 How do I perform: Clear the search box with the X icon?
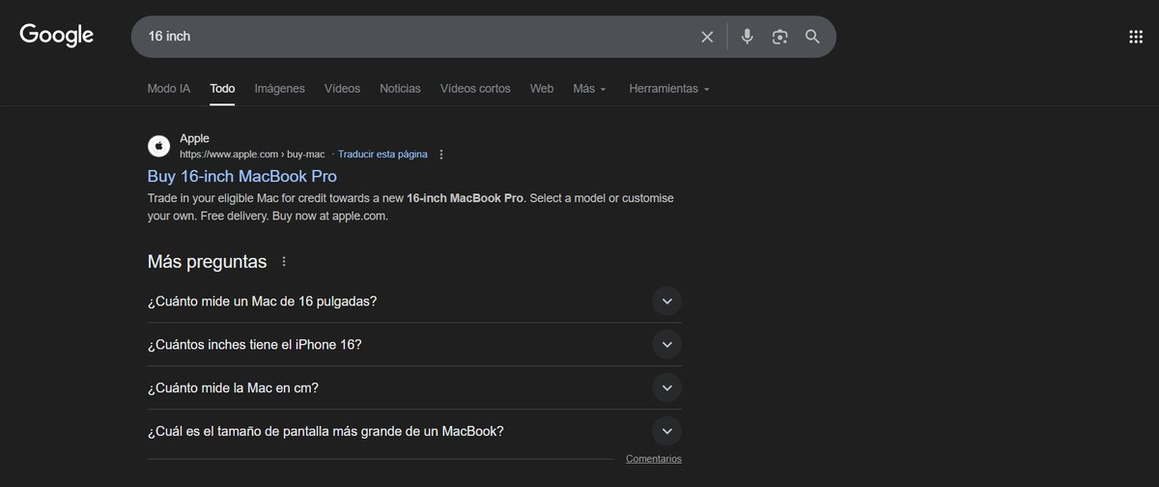707,37
